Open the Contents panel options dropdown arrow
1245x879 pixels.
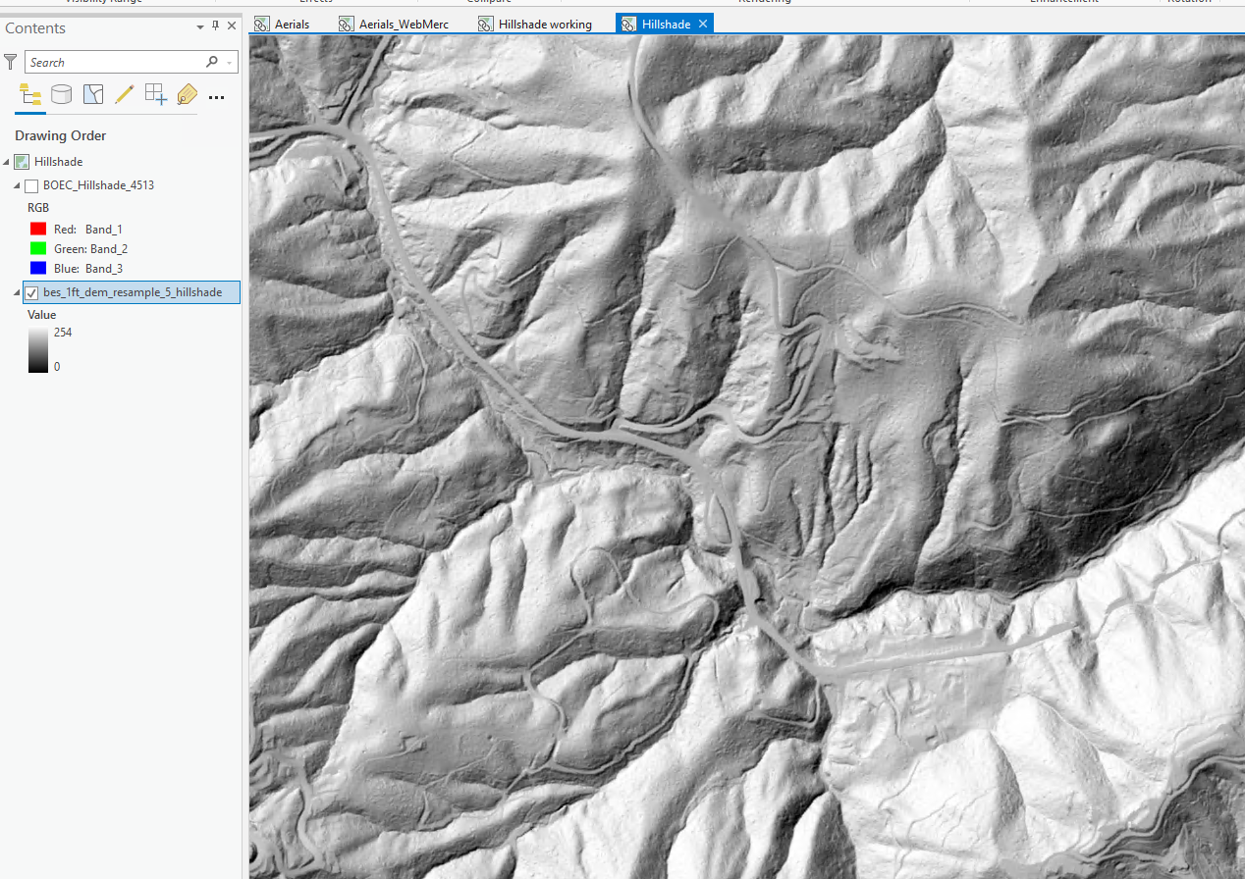coord(199,27)
